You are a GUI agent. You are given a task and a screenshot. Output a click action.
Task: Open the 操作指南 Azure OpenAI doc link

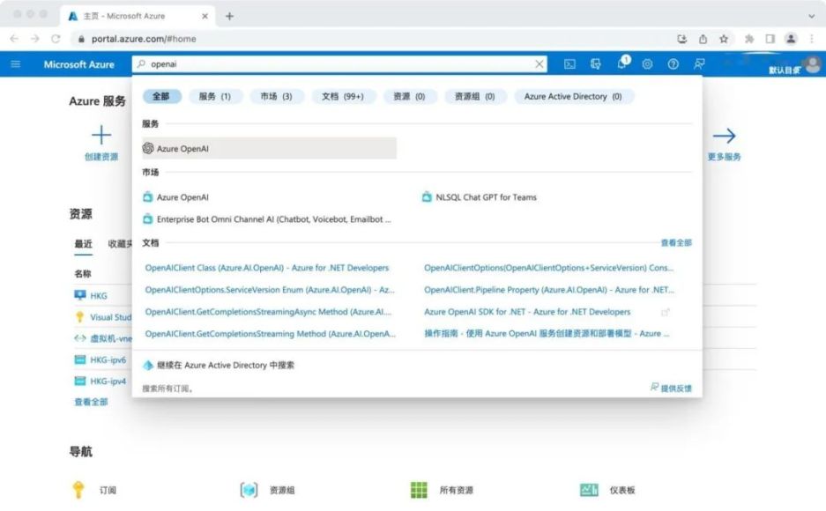[547, 334]
